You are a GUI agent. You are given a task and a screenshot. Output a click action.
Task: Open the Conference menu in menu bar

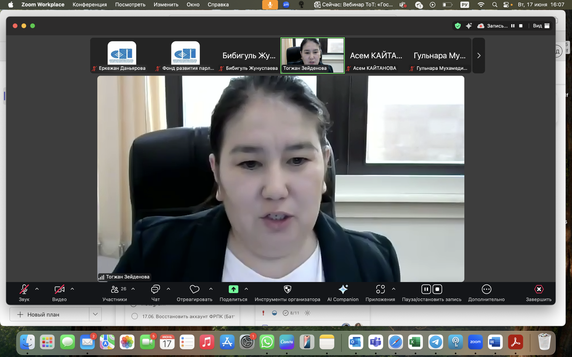89,5
